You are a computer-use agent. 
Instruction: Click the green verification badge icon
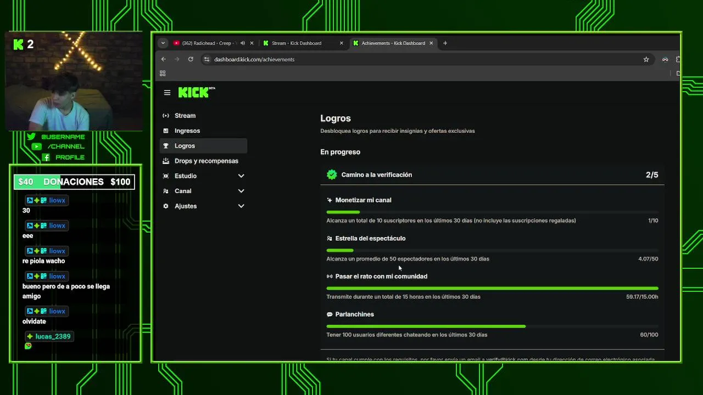(332, 174)
